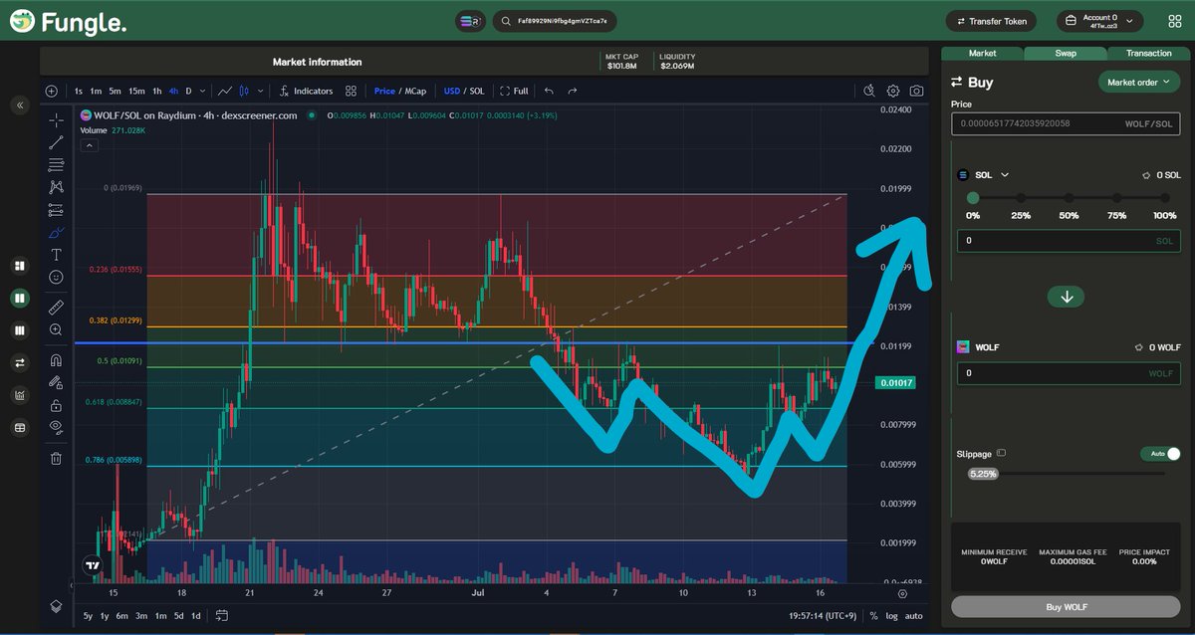Add a symbol to compare with plus icon
1195x635 pixels.
(x=52, y=91)
